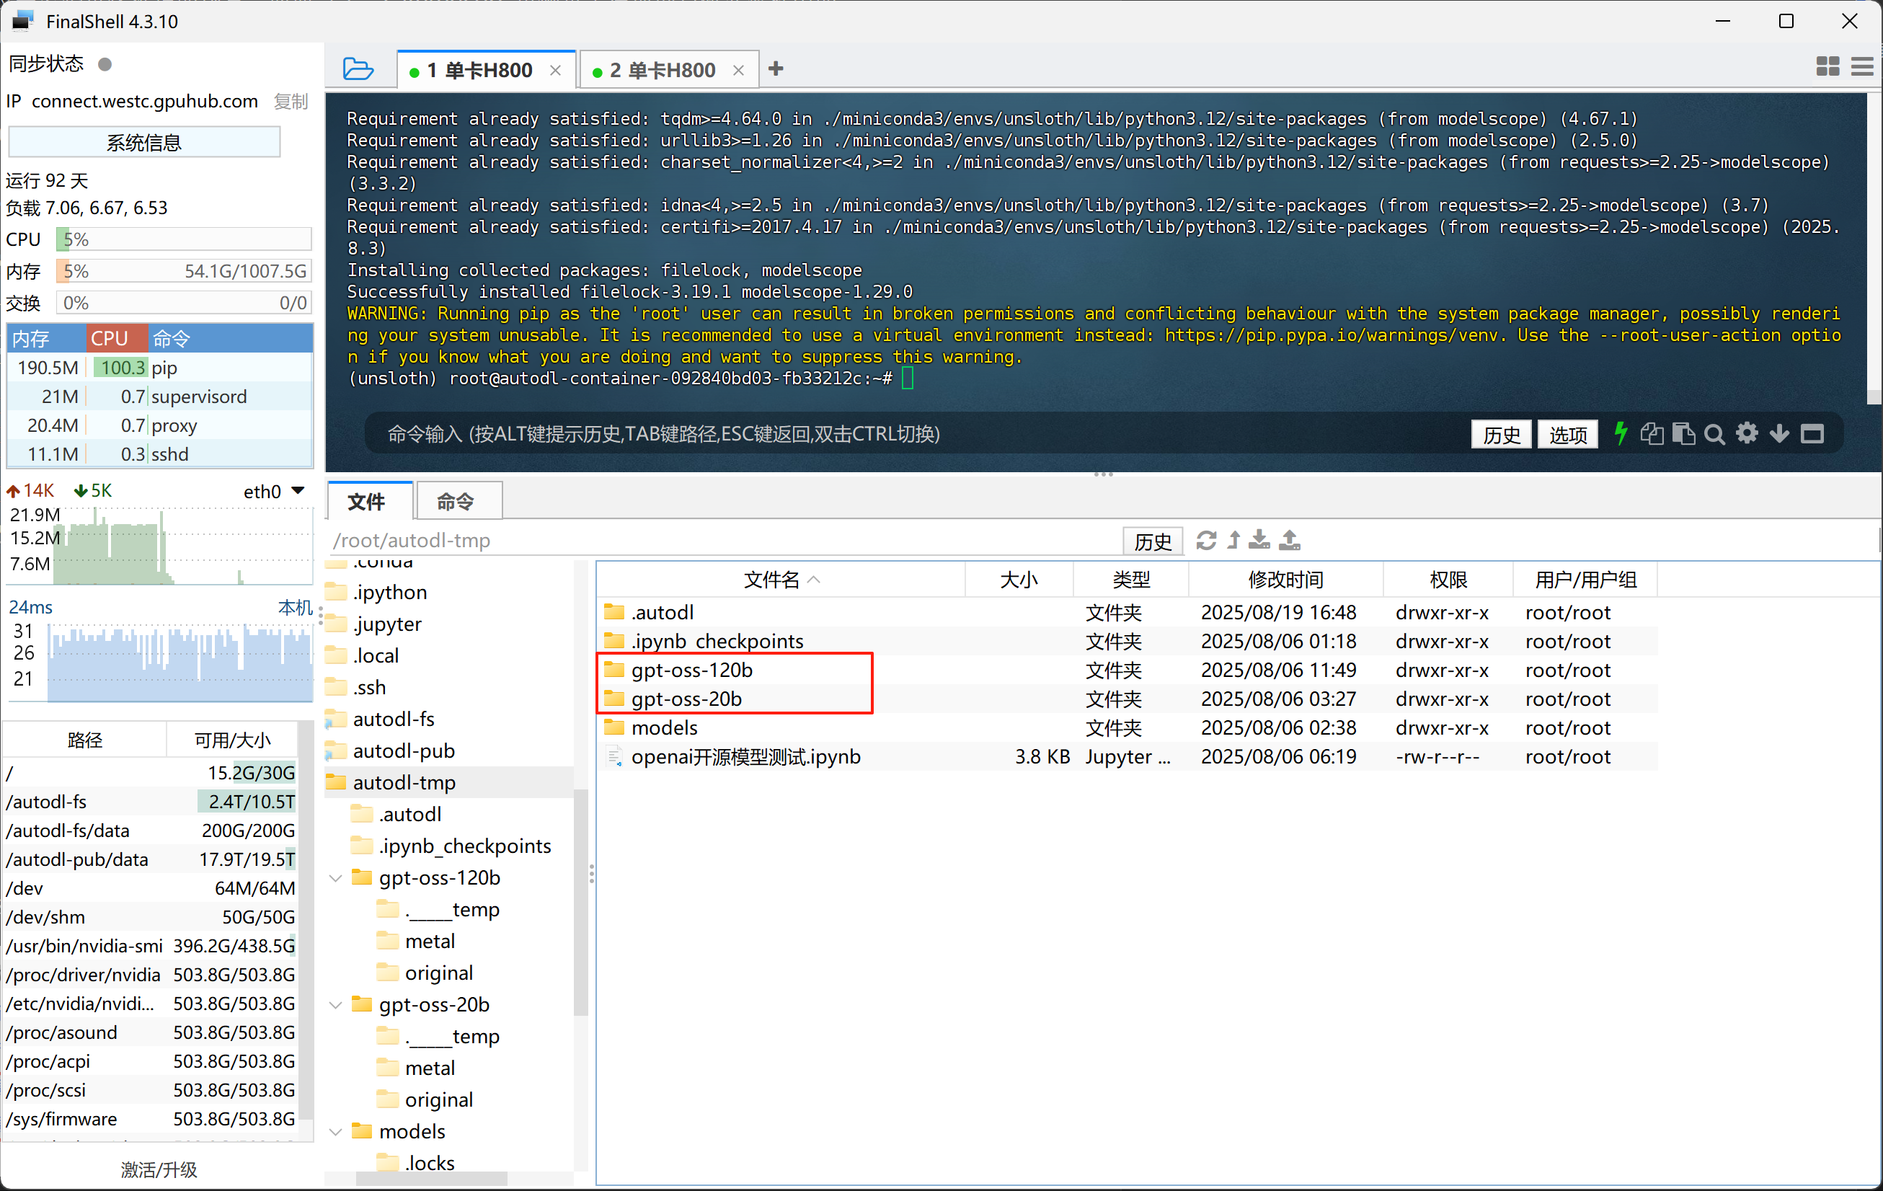
Task: Sort file list by 类型 header
Action: 1132,580
